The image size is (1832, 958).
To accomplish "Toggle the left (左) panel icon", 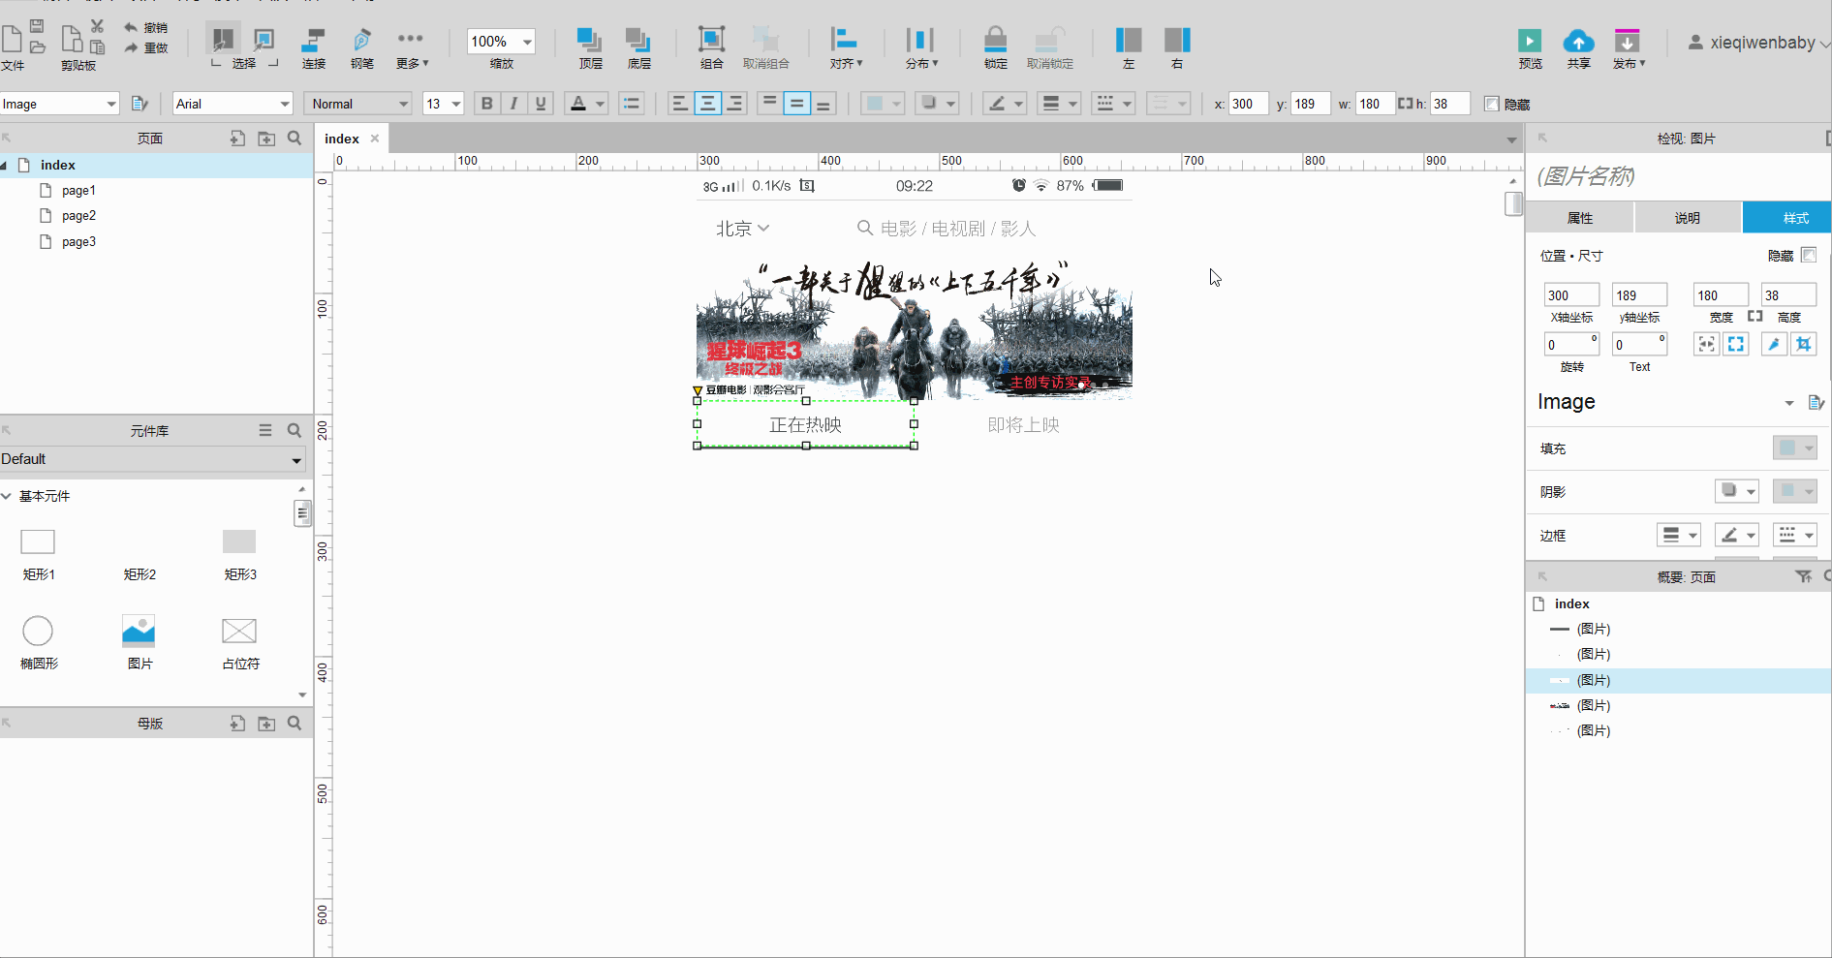I will (1129, 40).
